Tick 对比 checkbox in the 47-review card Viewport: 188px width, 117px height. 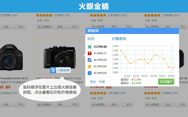click(x=70, y=27)
